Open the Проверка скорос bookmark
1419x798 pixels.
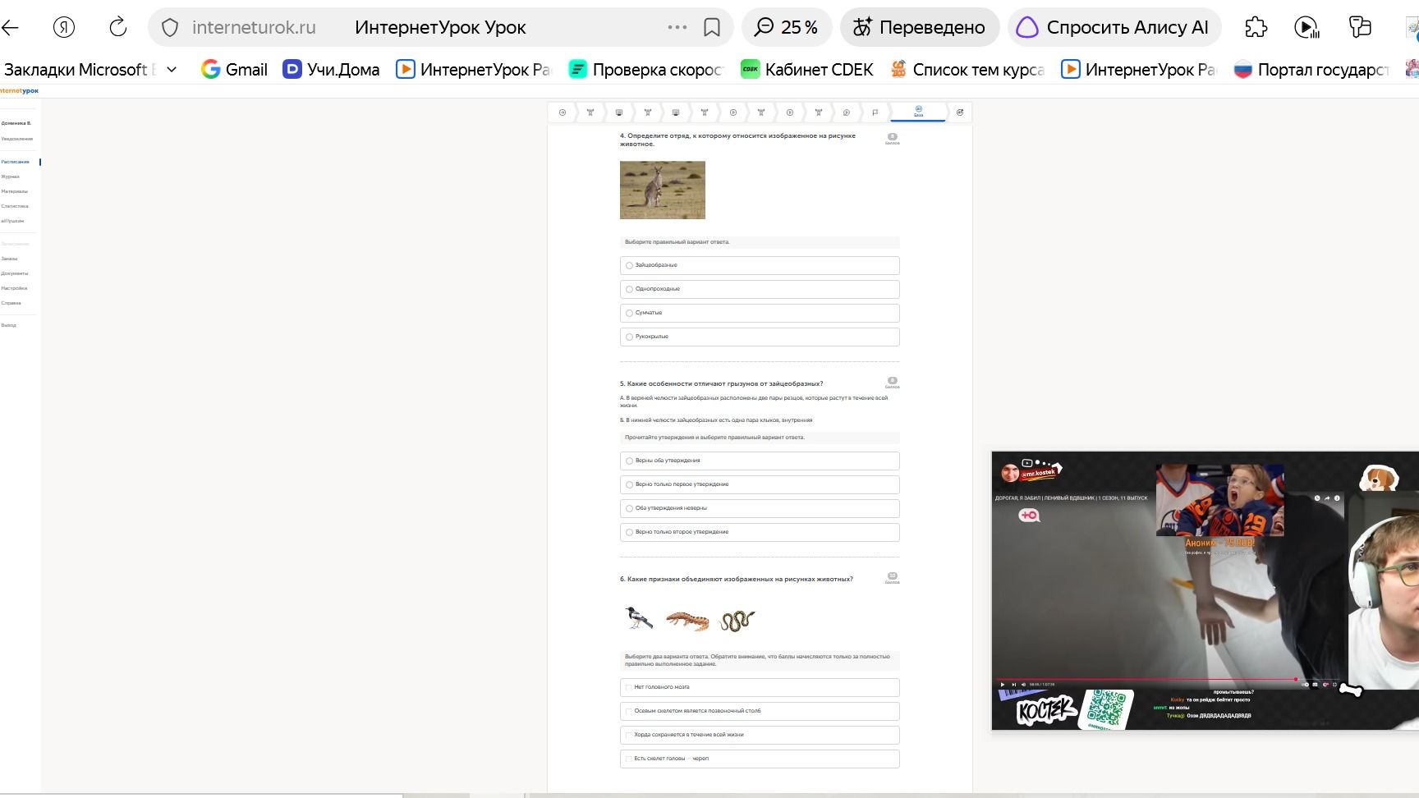click(x=646, y=70)
